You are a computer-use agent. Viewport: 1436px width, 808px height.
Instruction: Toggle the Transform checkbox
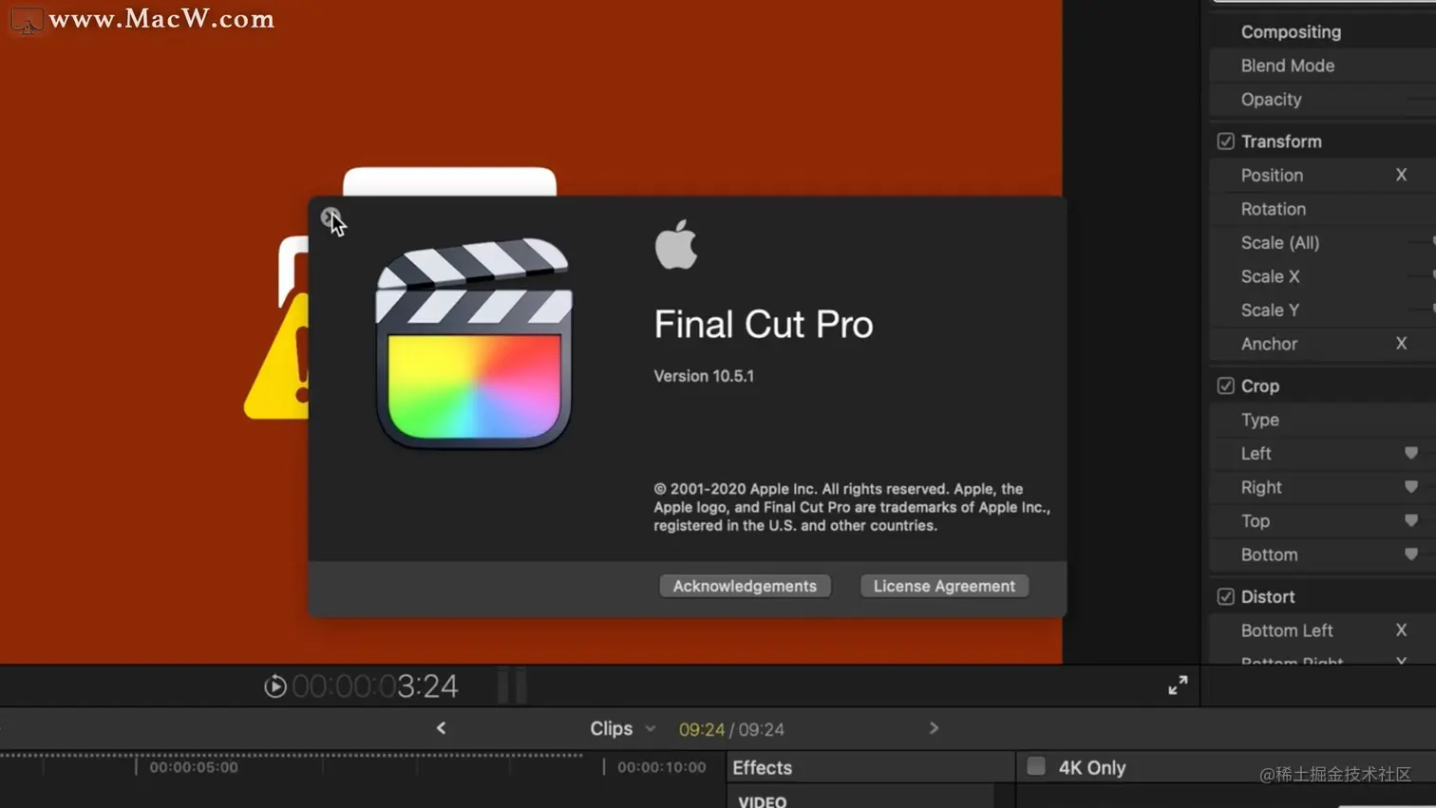[x=1225, y=141]
